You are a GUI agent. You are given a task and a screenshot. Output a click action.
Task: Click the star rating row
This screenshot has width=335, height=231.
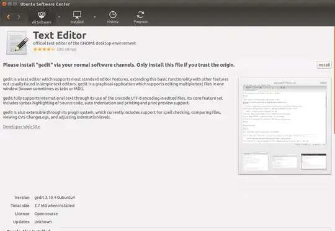[44, 50]
